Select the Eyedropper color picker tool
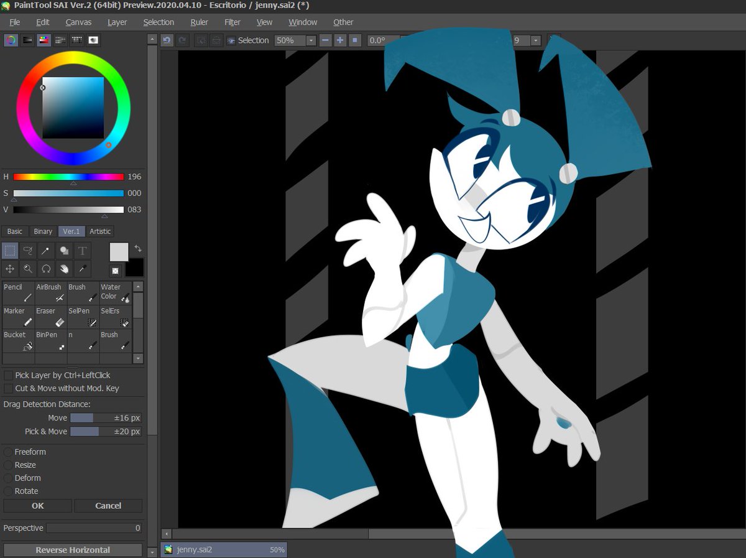 point(82,269)
